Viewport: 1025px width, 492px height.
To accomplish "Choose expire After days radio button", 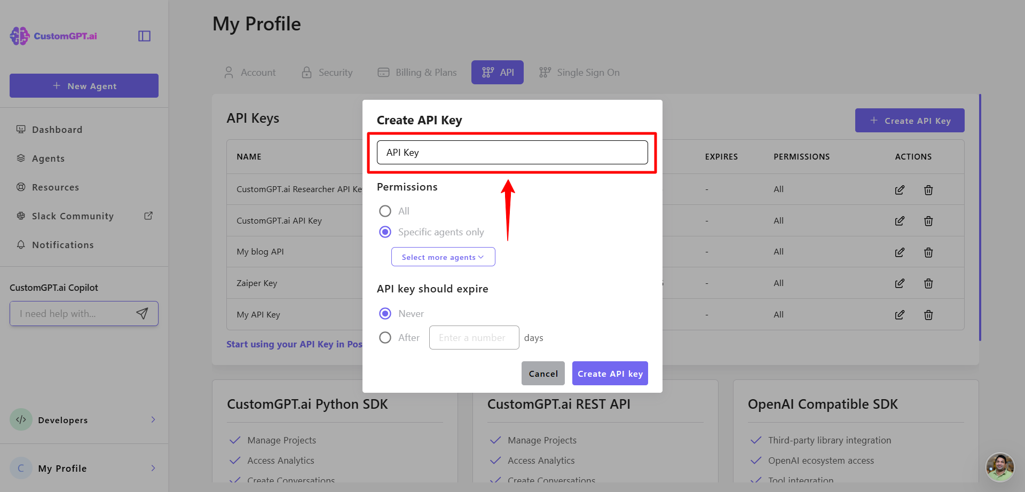I will (385, 337).
